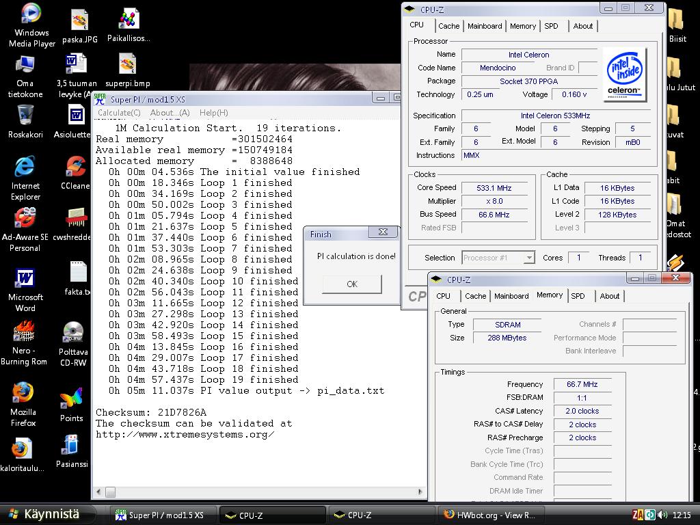Launch Mozilla Firefox desktop icon

tap(23, 404)
